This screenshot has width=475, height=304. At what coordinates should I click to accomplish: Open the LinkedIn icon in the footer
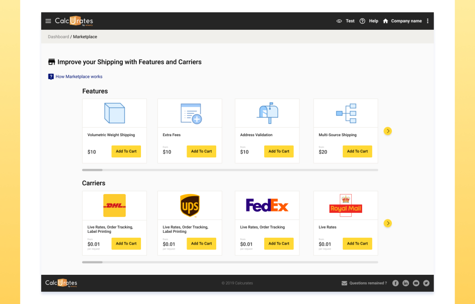(406, 283)
